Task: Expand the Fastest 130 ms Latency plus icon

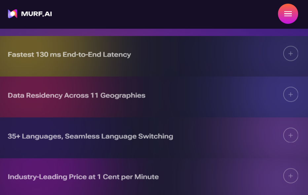Action: [290, 54]
